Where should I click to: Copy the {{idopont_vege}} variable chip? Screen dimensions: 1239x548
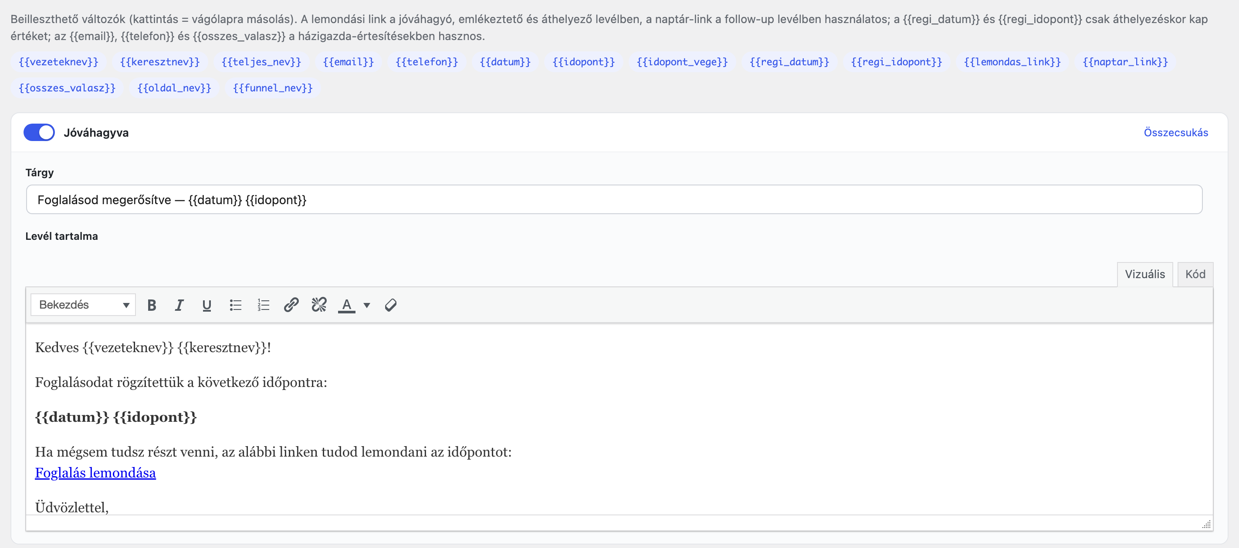(682, 61)
